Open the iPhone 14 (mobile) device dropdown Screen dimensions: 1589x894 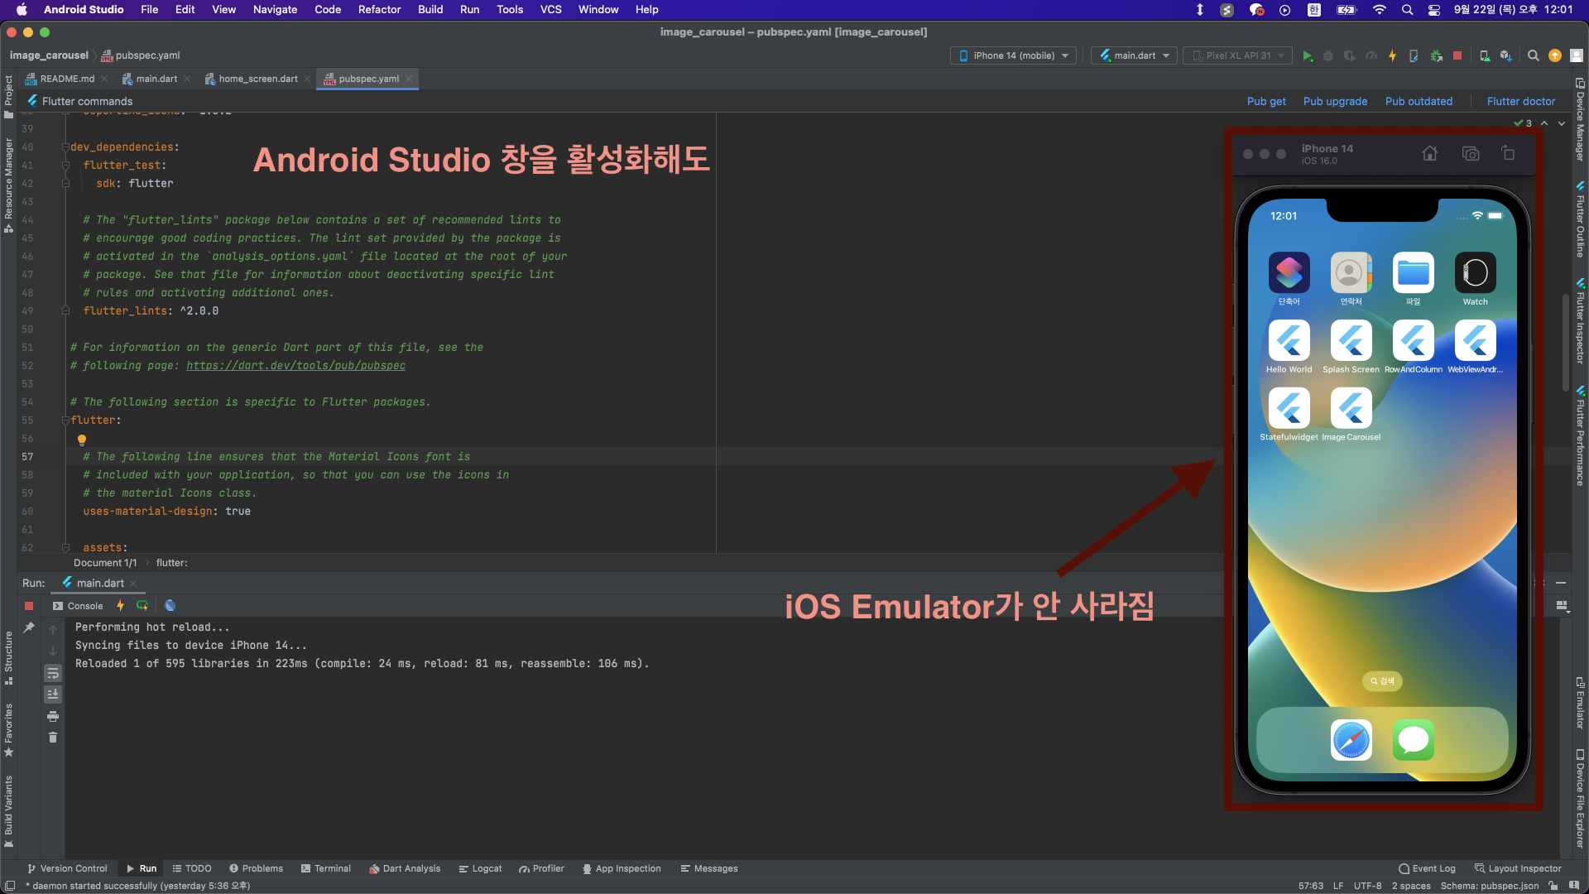[1014, 55]
